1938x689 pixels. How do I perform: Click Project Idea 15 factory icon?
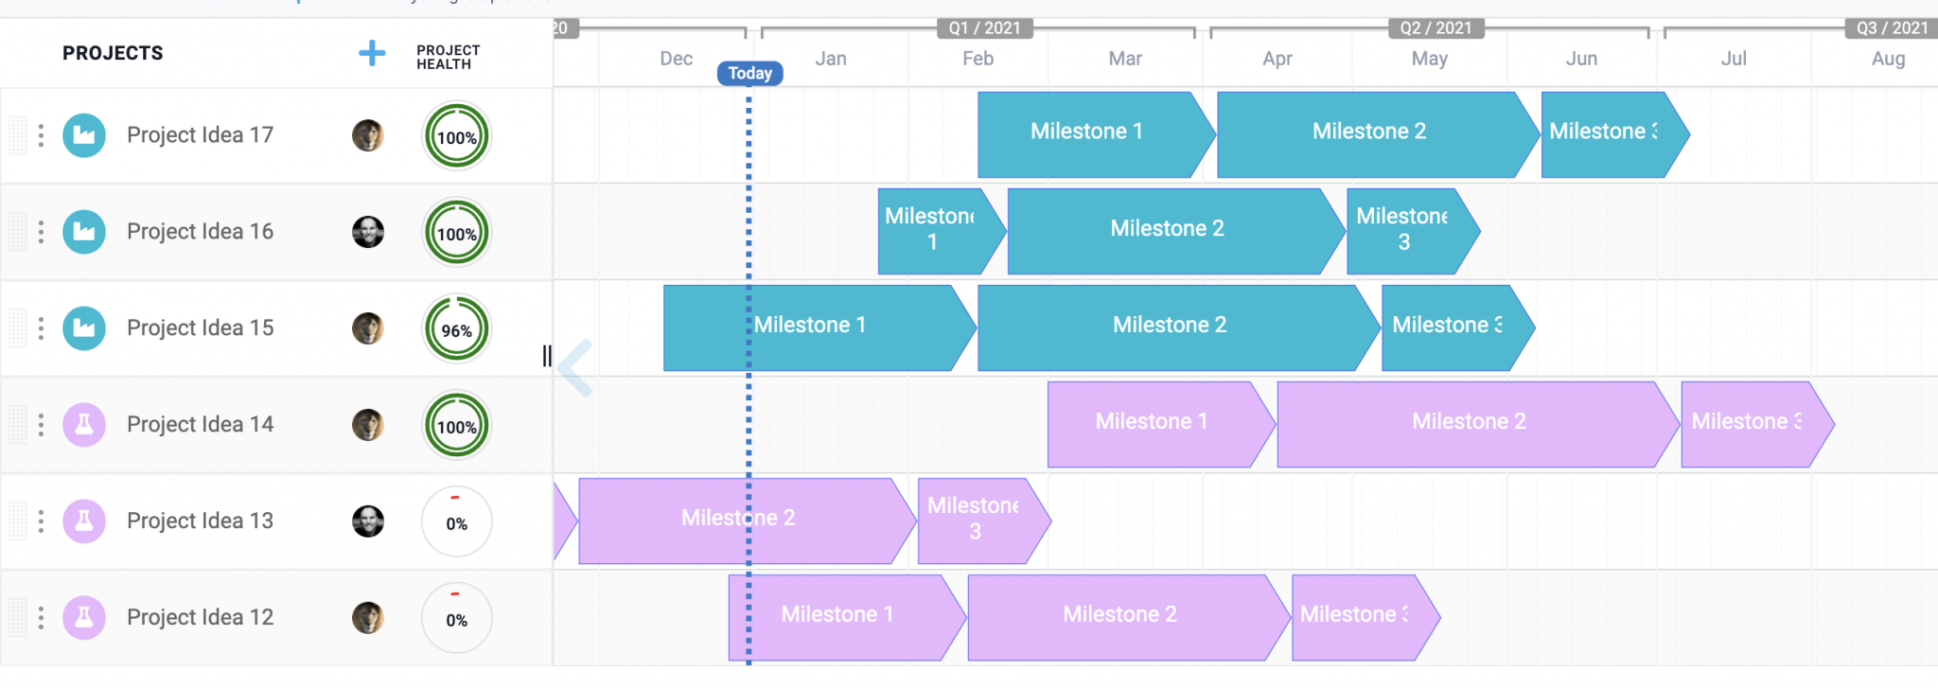[x=84, y=328]
